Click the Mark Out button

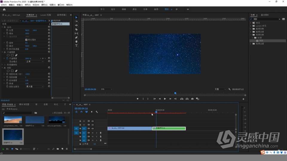(x=148, y=99)
